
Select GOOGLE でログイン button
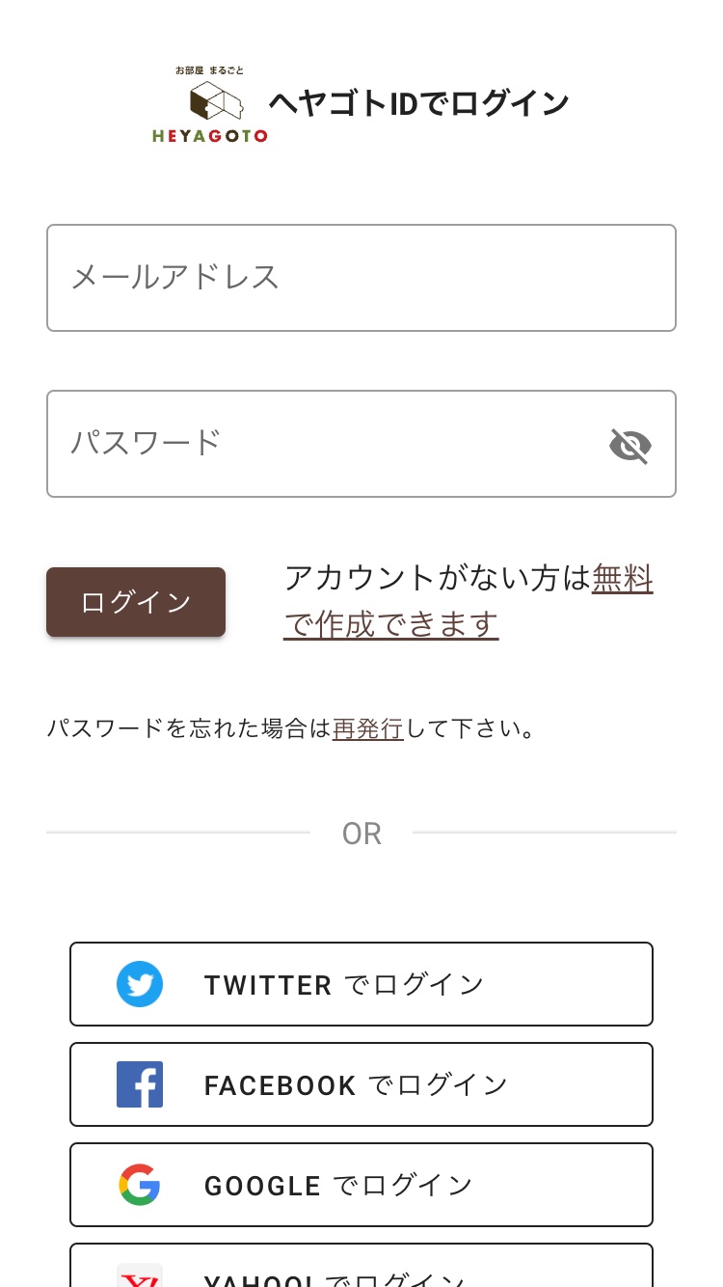(x=361, y=1185)
